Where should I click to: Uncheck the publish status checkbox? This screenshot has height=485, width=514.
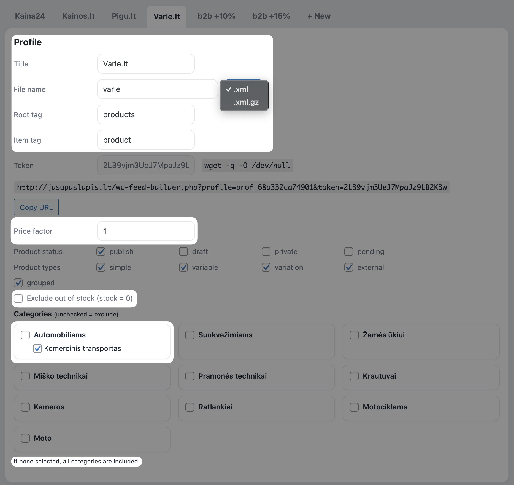(x=101, y=252)
